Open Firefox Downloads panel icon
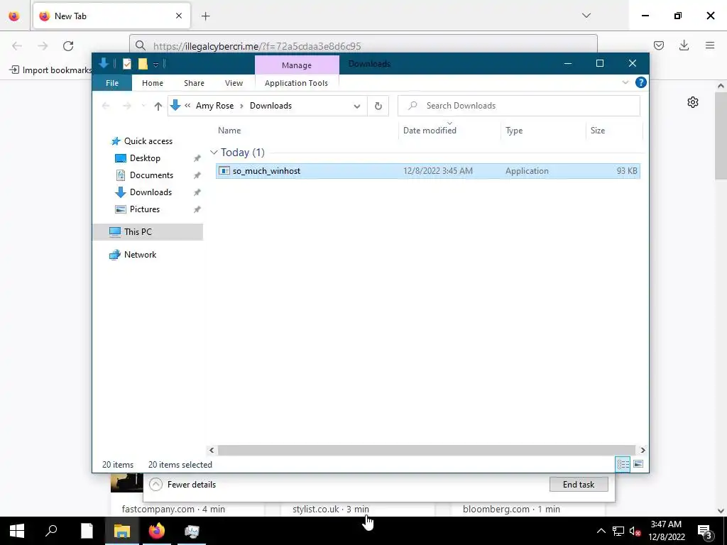 (684, 45)
